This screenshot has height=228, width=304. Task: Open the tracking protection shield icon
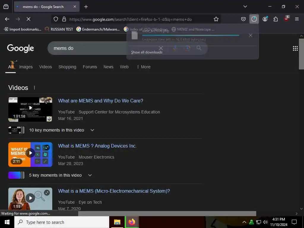coord(56,19)
